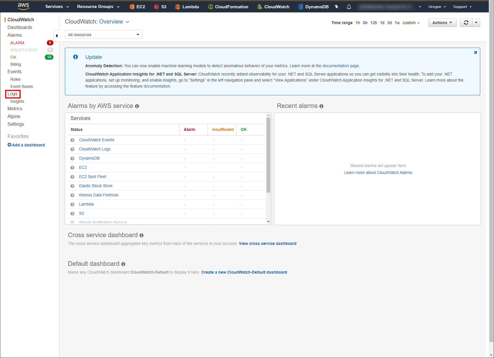Click the Update banner info icon
This screenshot has height=358, width=494.
coord(76,57)
